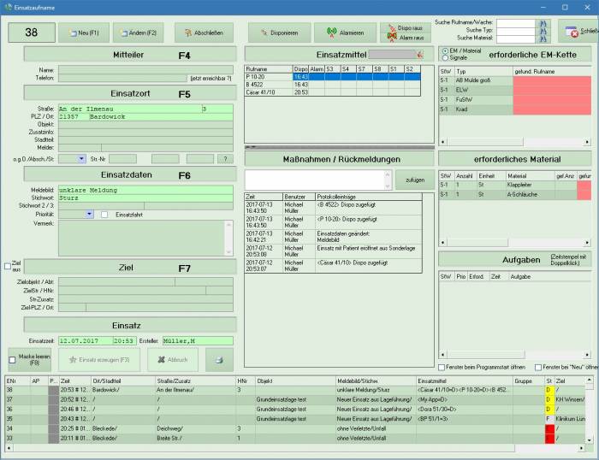The image size is (599, 460).
Task: Click the Vermerk text field
Action: click(x=142, y=237)
